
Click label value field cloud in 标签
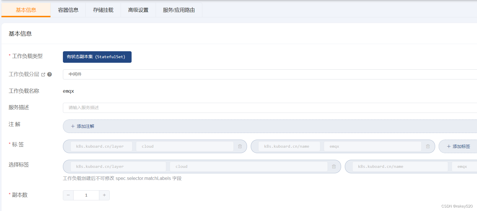coord(185,146)
